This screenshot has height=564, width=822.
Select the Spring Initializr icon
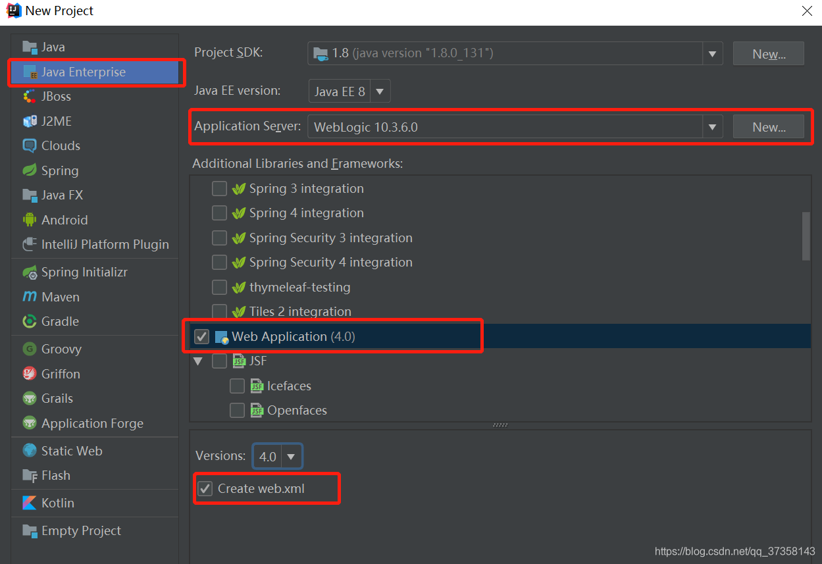pyautogui.click(x=30, y=272)
